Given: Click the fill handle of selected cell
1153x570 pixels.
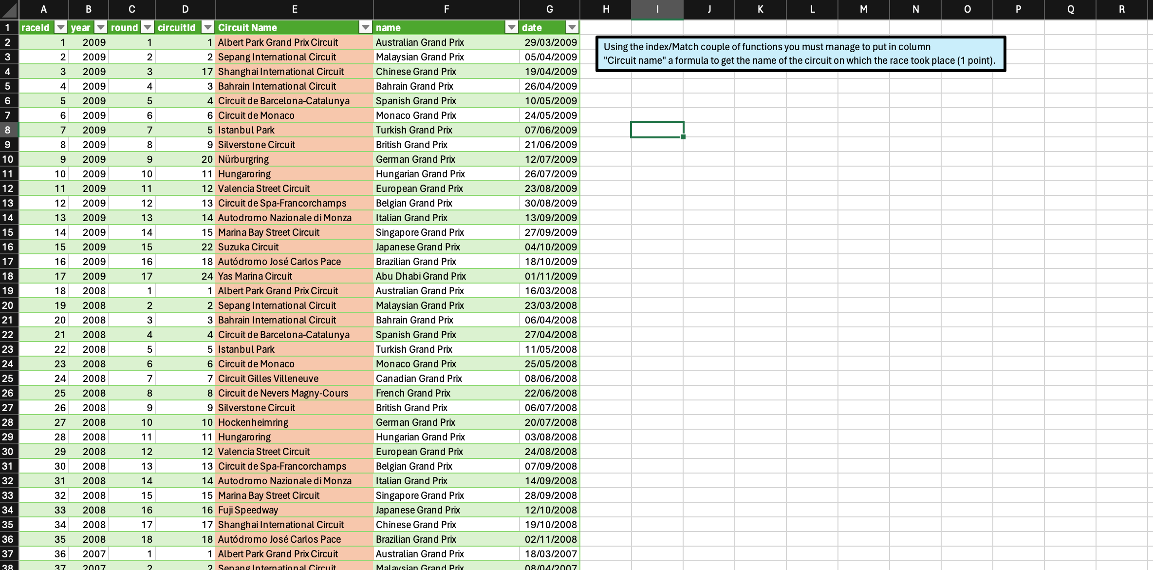Looking at the screenshot, I should (x=683, y=137).
